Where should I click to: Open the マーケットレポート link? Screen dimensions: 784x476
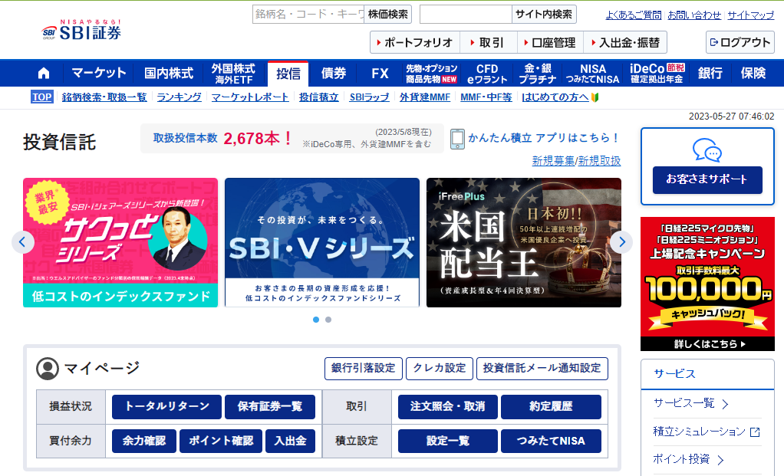coord(250,97)
